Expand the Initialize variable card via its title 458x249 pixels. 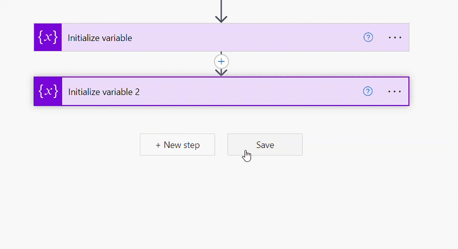(x=100, y=38)
